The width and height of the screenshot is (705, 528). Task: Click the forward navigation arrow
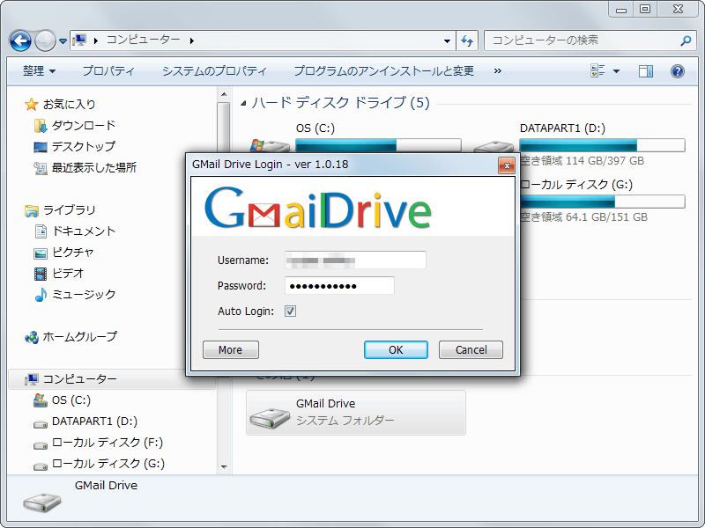tap(45, 40)
